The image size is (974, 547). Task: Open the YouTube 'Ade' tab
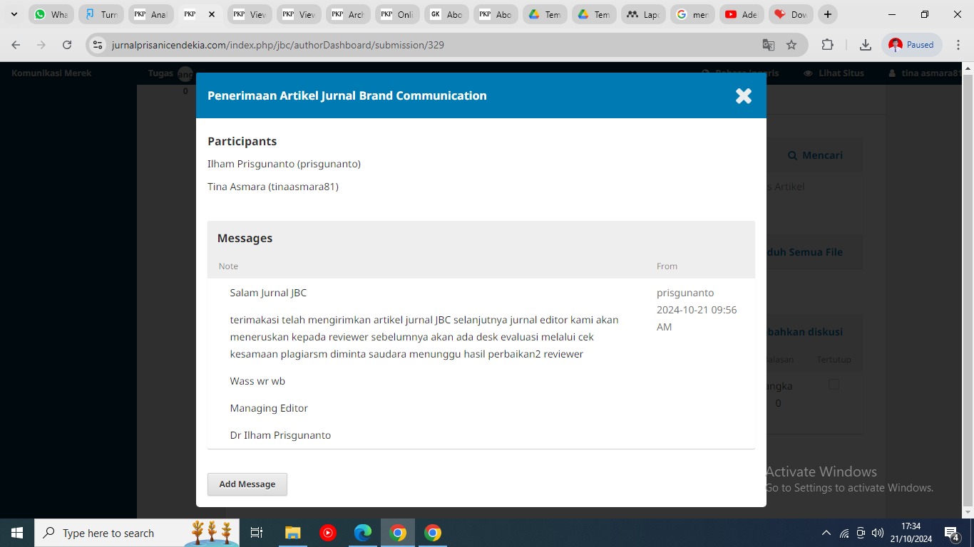coord(742,14)
